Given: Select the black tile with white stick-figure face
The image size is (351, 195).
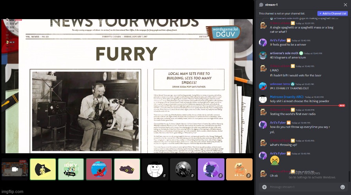Looking at the screenshot, I should tap(155, 169).
